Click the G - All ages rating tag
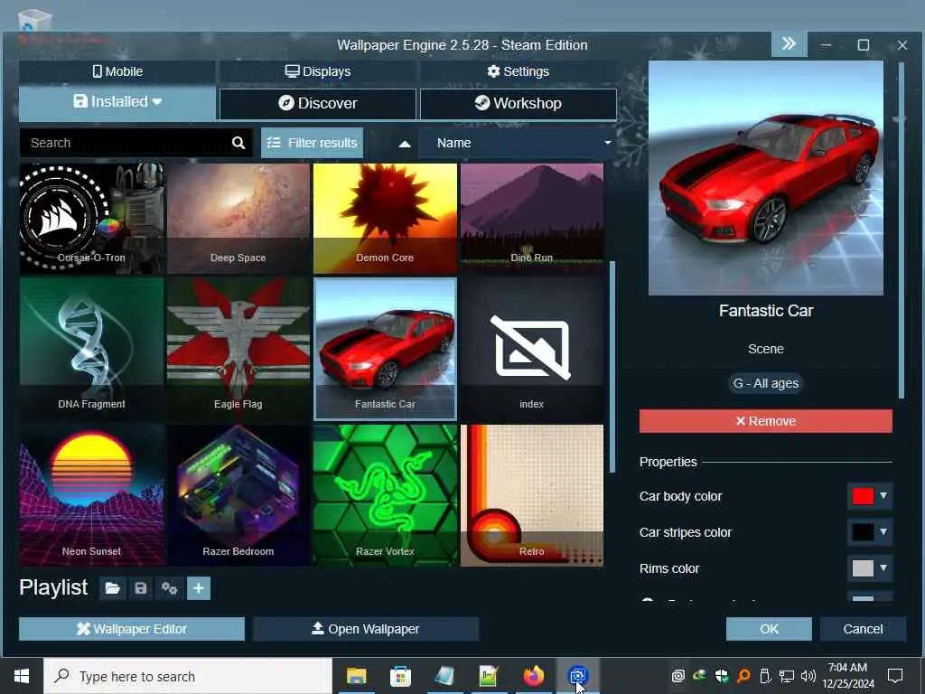This screenshot has height=694, width=925. click(x=766, y=383)
